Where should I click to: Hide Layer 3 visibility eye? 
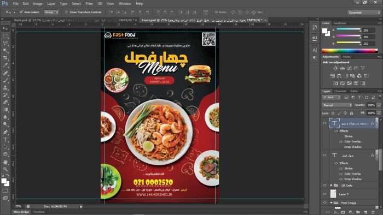[324, 194]
